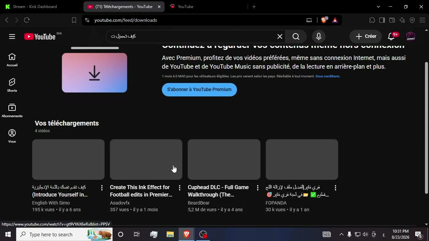429x241 pixels.
Task: Start voice search with the microphone
Action: tap(319, 36)
